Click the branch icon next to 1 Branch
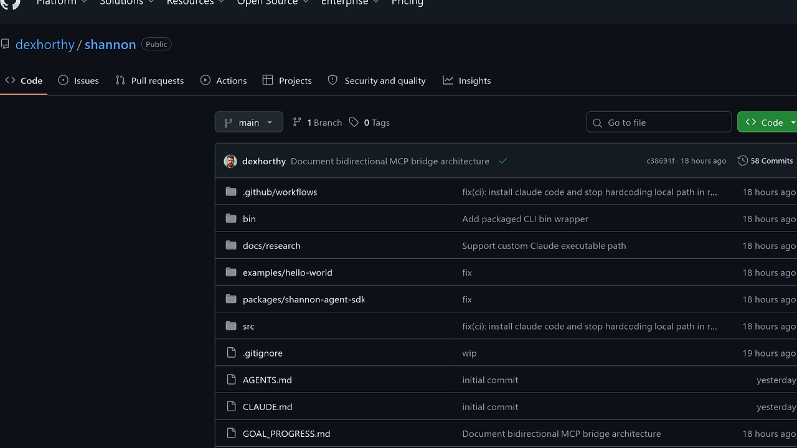This screenshot has width=797, height=448. point(297,123)
